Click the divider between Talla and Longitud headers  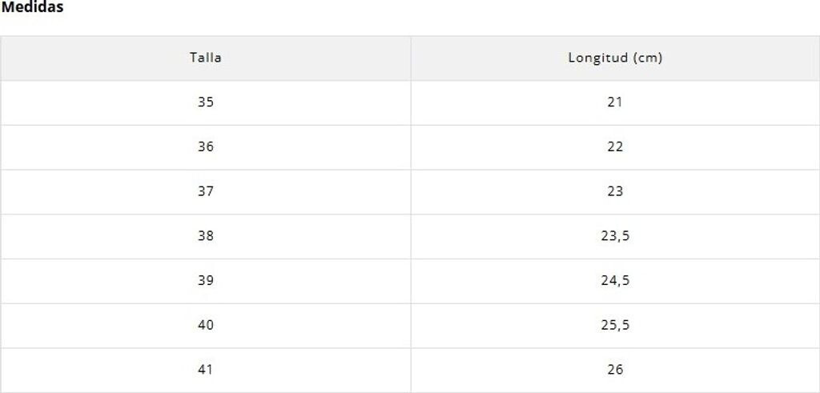[x=411, y=58]
